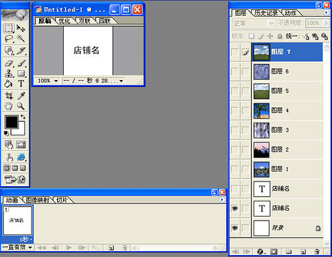Viewport: 332px width, 257px height.
Task: Swap foreground and background colors
Action: click(x=23, y=117)
